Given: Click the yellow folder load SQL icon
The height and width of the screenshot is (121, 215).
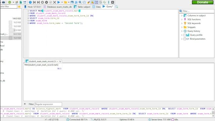Looking at the screenshot, I should click(66, 2).
